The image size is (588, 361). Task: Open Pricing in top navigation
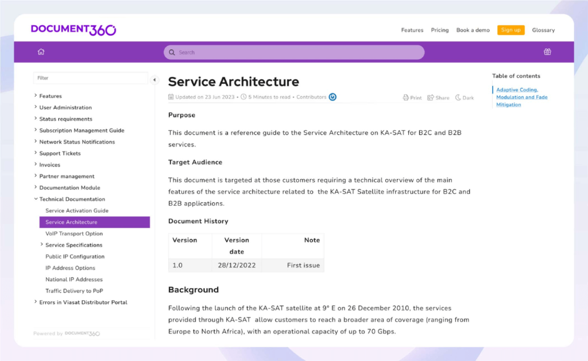439,30
